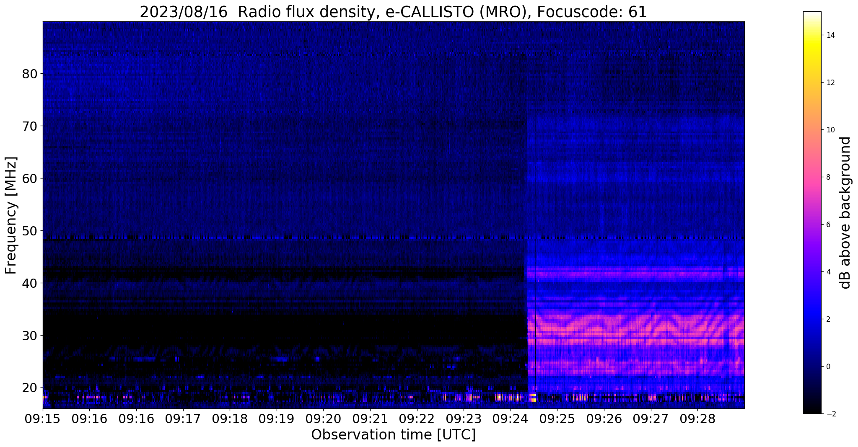
Task: Click the 09:27 time tick label
Action: 651,419
